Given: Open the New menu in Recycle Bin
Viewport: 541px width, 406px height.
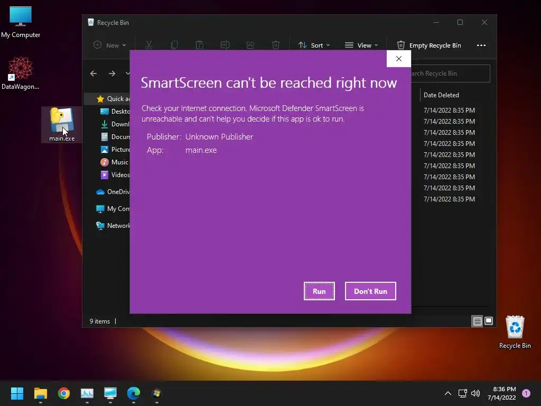Looking at the screenshot, I should pos(110,45).
